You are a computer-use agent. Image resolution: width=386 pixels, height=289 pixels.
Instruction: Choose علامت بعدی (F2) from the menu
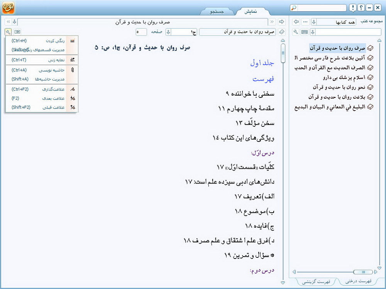[42, 98]
